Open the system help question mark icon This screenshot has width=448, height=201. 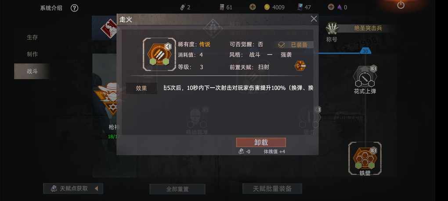[74, 8]
